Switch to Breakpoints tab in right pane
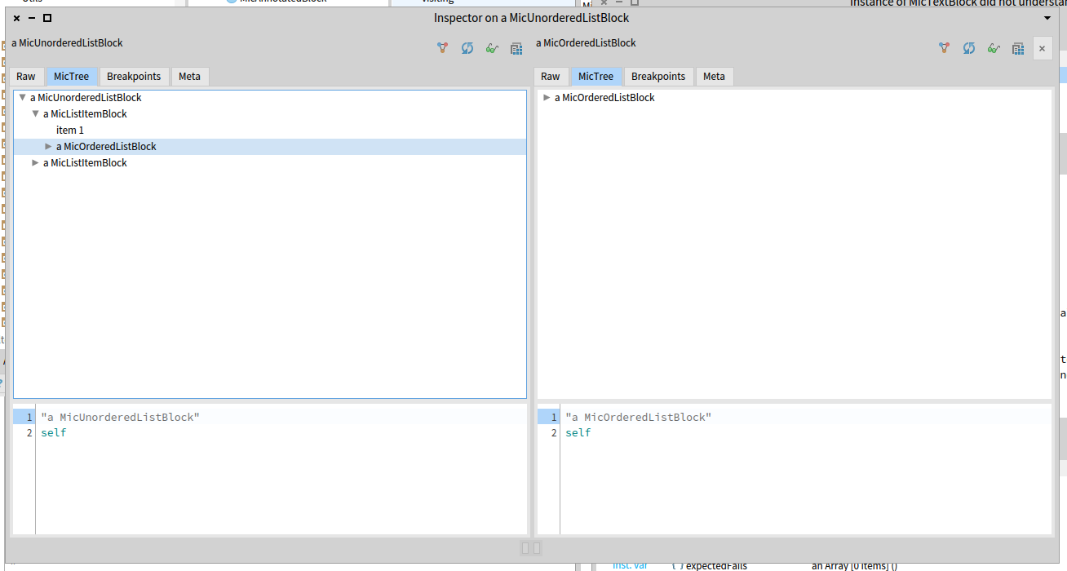The width and height of the screenshot is (1067, 571). click(658, 76)
